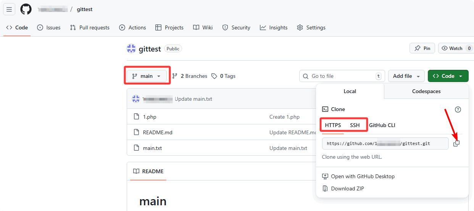474x211 pixels.
Task: Copy the clone URL to clipboard
Action: pos(456,143)
